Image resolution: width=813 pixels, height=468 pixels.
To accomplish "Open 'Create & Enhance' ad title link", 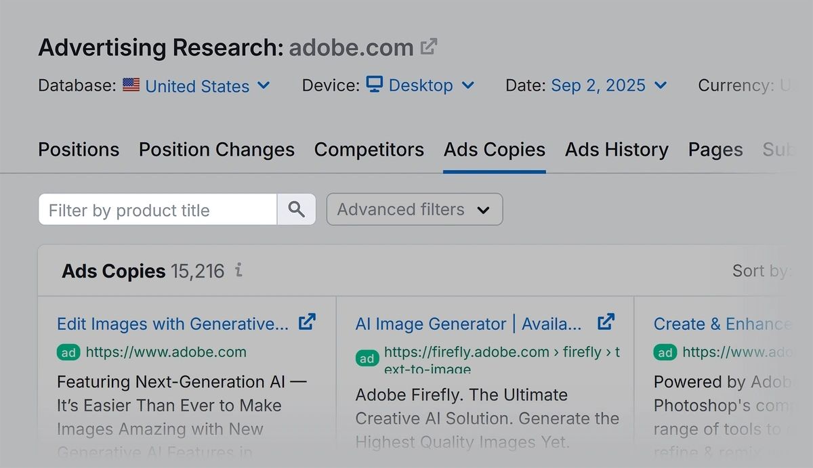I will [722, 324].
